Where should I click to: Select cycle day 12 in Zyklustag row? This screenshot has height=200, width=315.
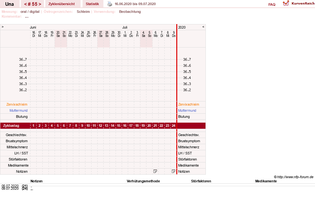[x=101, y=126]
